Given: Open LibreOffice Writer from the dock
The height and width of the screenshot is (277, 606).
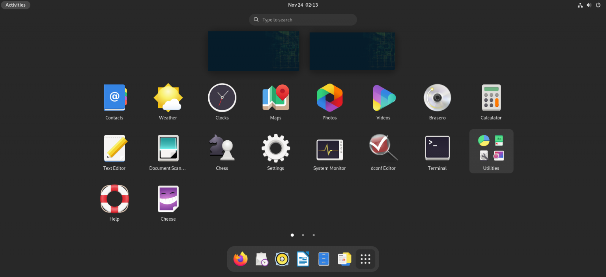Looking at the screenshot, I should pyautogui.click(x=303, y=259).
